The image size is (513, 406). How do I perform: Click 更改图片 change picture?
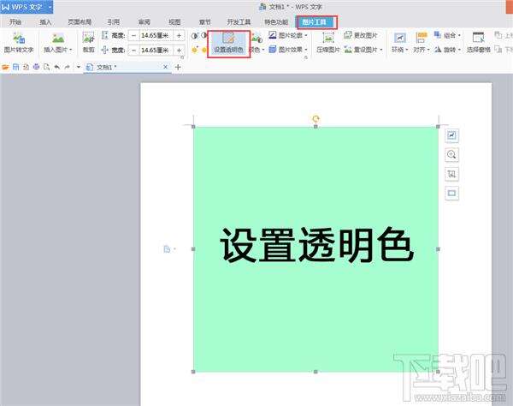361,35
